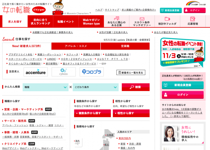
Task: Open Webマガジン Woman type tab
Action: [x=91, y=21]
